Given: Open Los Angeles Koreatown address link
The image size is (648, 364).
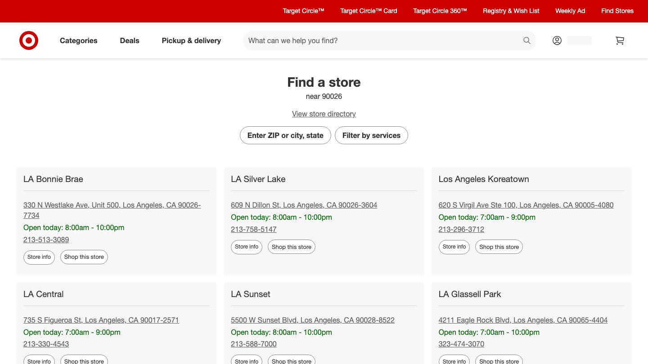Looking at the screenshot, I should click(526, 205).
